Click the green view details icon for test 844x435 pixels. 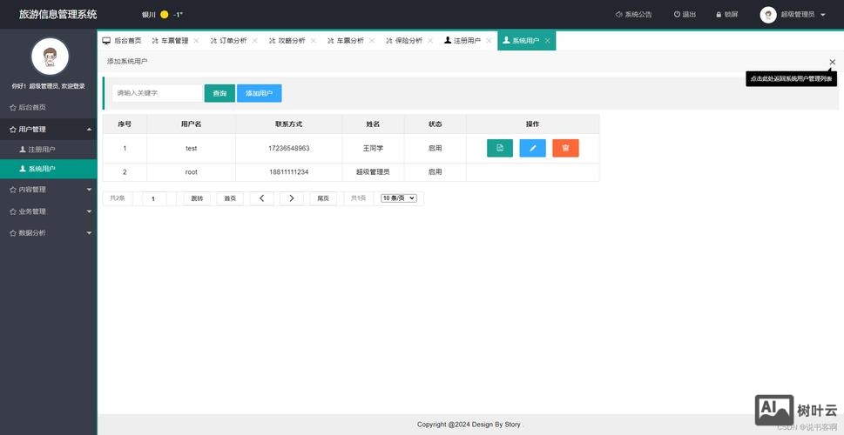[499, 148]
